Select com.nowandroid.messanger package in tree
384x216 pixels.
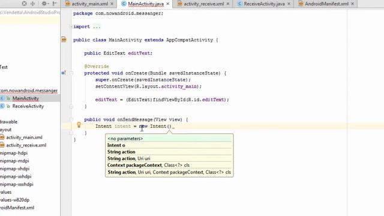point(29,91)
